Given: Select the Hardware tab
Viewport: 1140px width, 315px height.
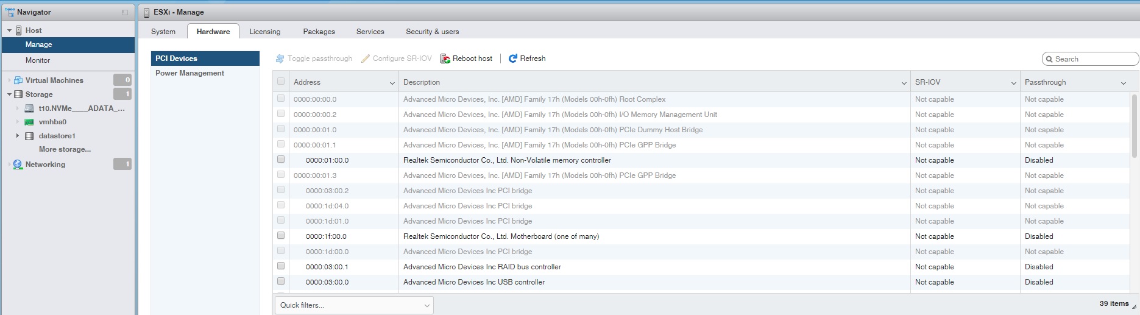Looking at the screenshot, I should (x=213, y=32).
